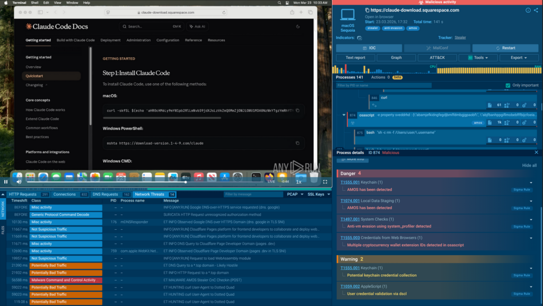Open the T1497.001 technique link

(350, 219)
